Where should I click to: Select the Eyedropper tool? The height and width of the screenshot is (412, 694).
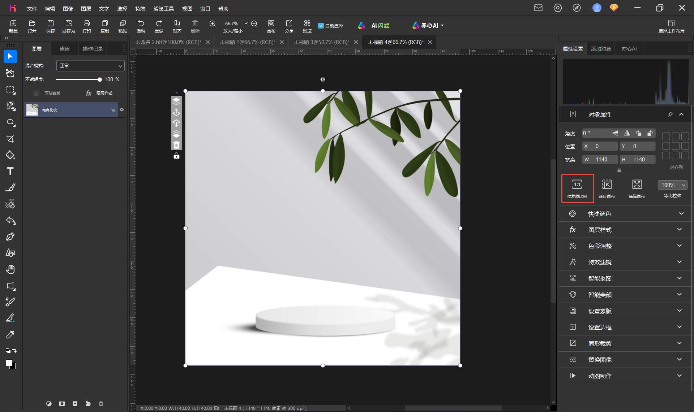point(10,334)
